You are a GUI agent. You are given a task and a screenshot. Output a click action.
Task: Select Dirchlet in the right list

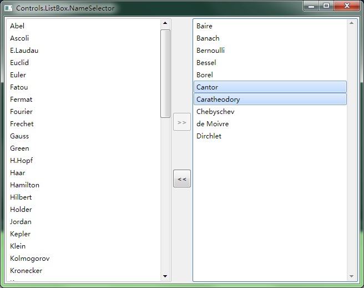209,136
